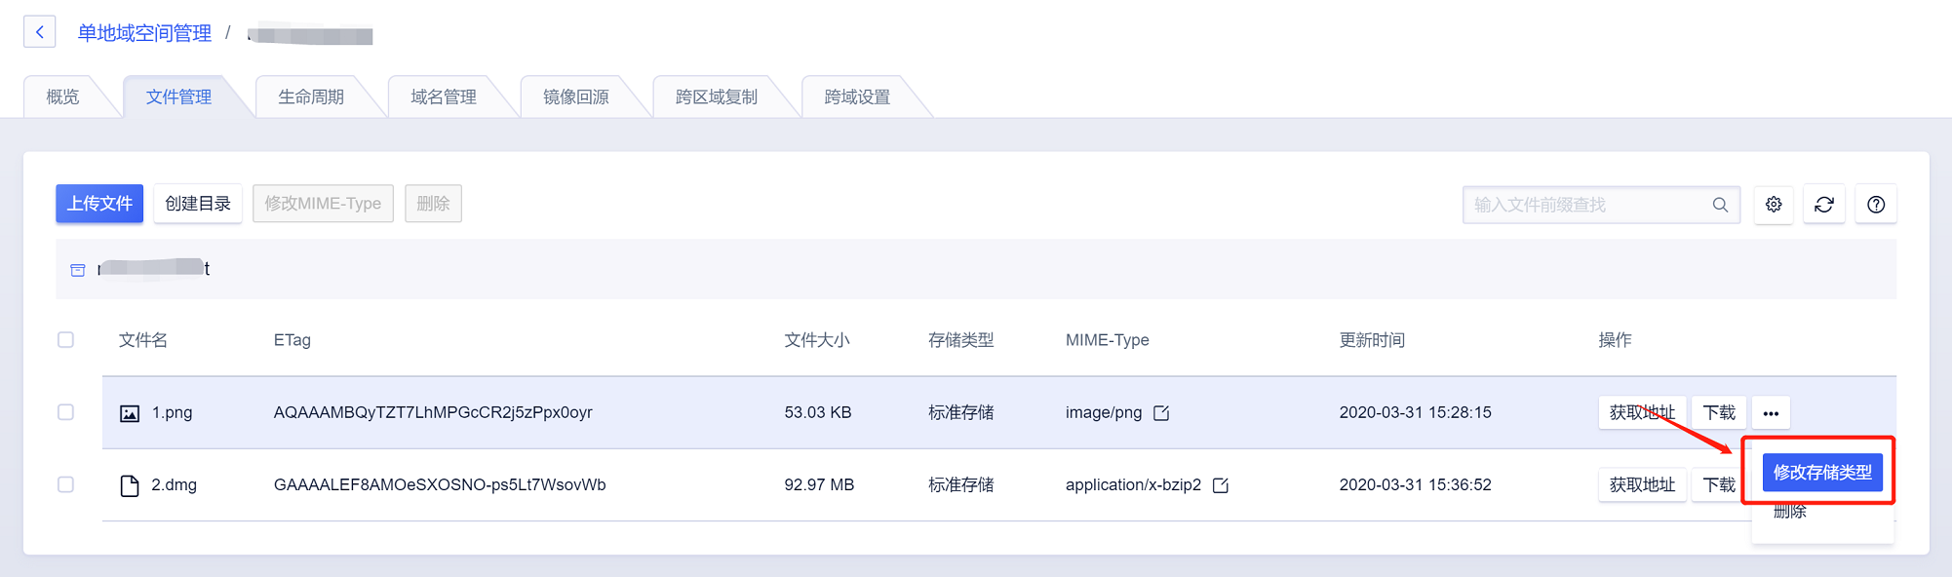
Task: Open the more actions ellipsis for 1.png
Action: [x=1771, y=413]
